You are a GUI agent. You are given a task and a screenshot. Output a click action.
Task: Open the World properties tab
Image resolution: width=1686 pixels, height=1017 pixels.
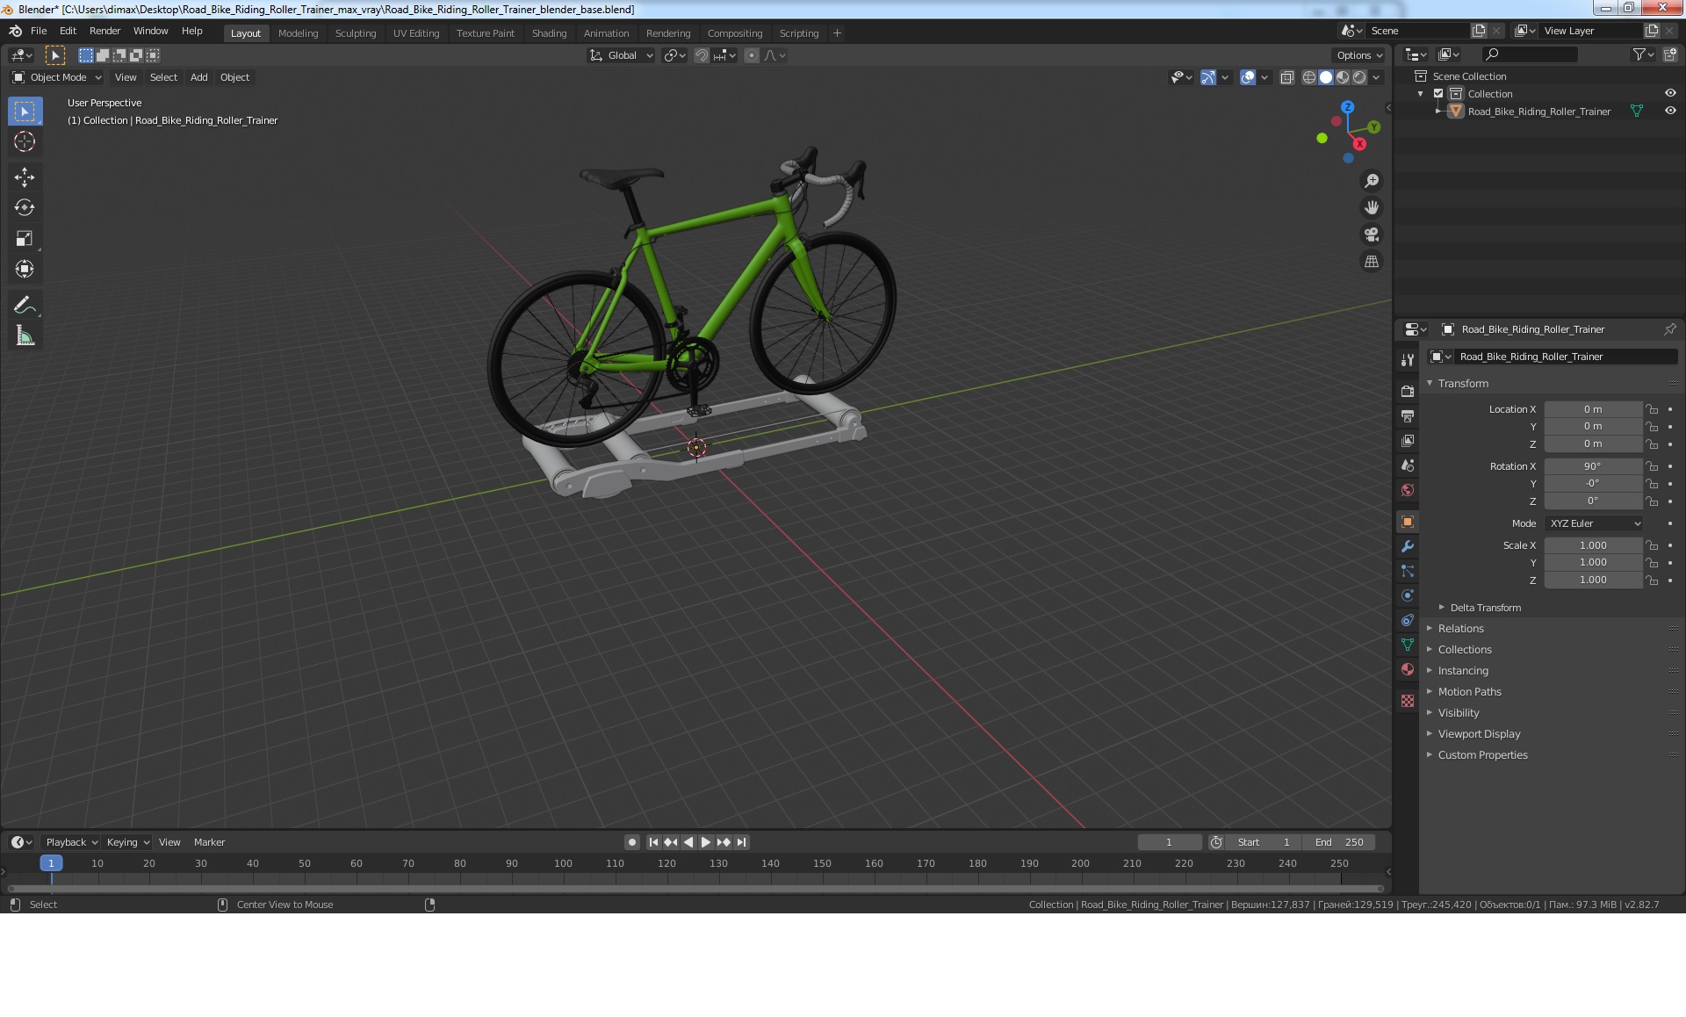pyautogui.click(x=1408, y=489)
